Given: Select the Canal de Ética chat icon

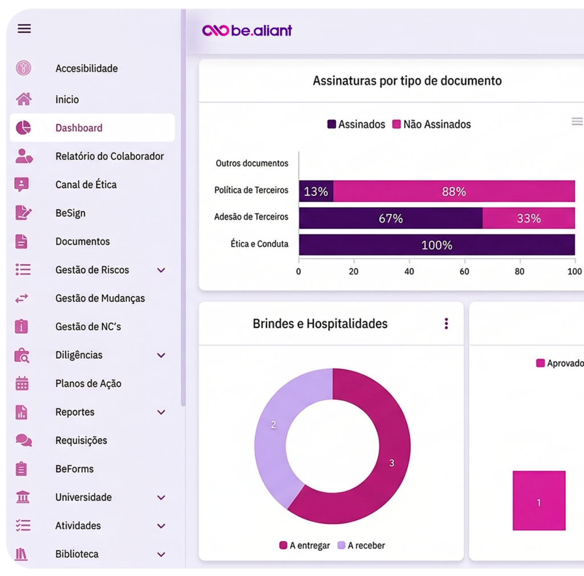Looking at the screenshot, I should 22,185.
